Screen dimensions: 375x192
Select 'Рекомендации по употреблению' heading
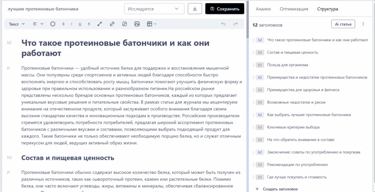click(297, 165)
